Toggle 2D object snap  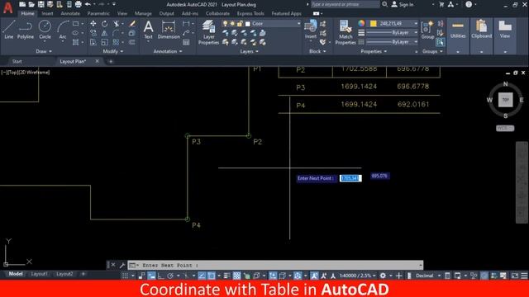[x=212, y=276]
